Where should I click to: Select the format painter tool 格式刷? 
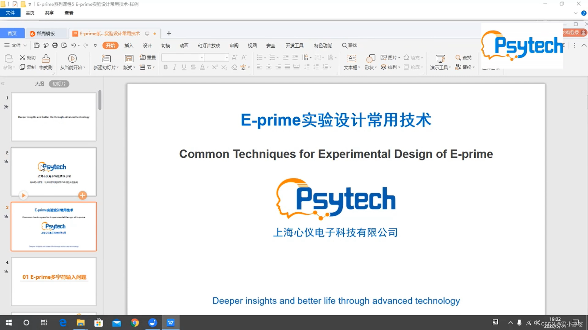click(x=46, y=62)
